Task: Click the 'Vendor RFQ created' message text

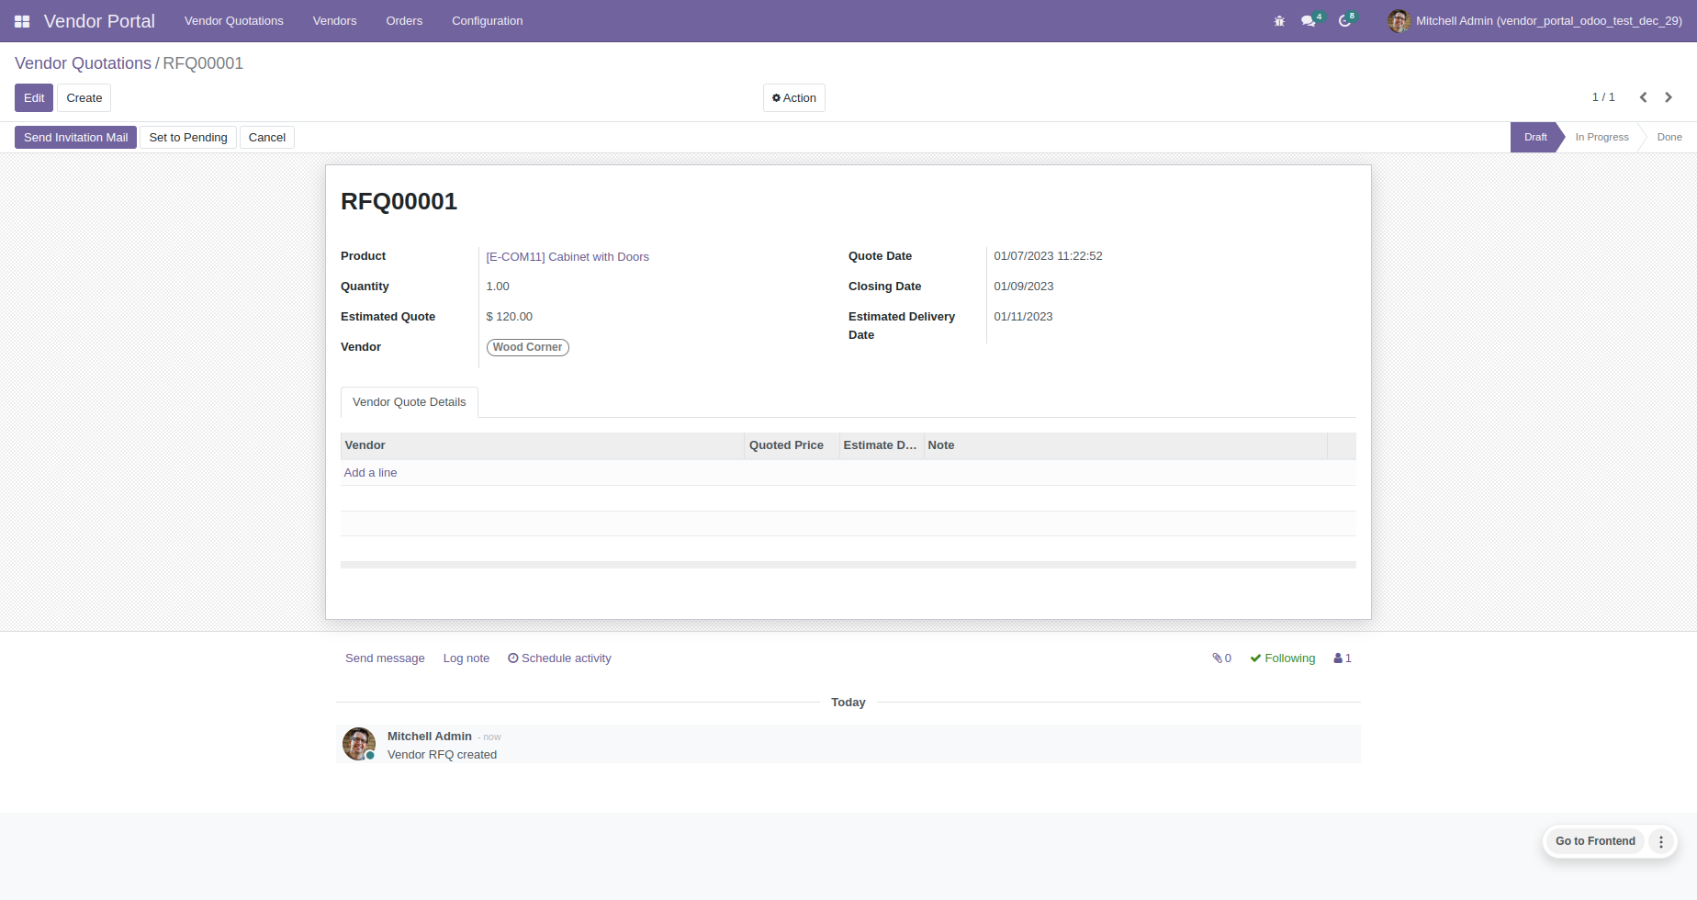Action: click(442, 755)
